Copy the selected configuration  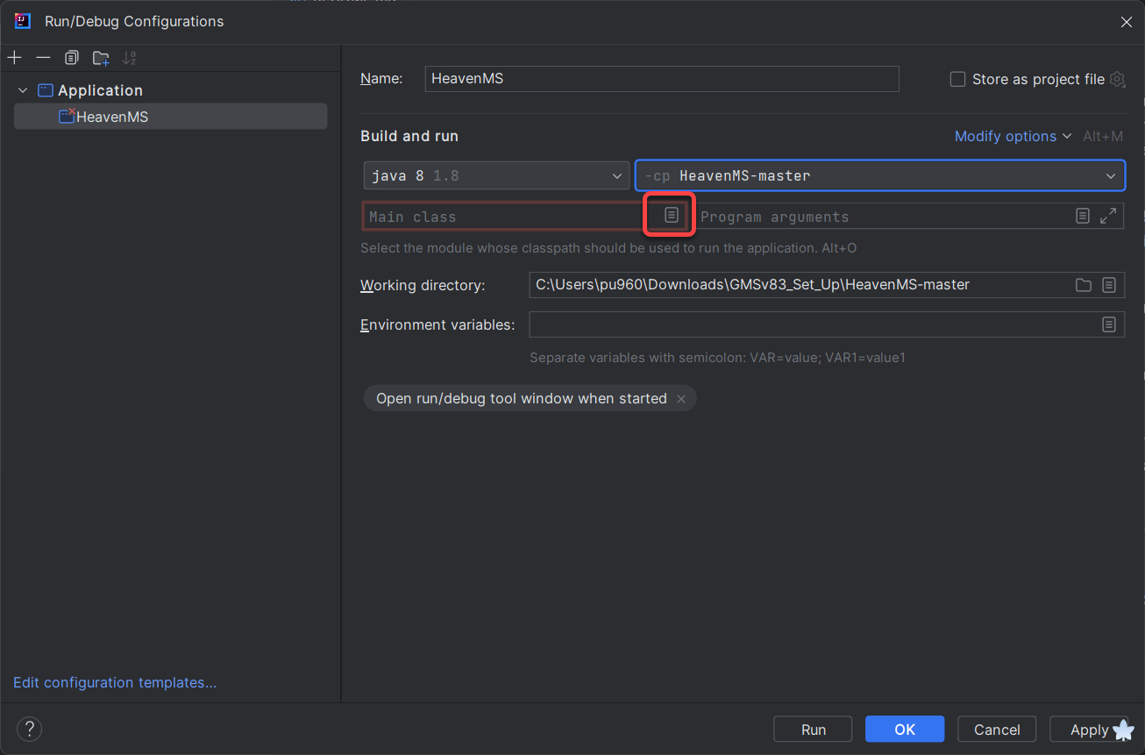(72, 58)
